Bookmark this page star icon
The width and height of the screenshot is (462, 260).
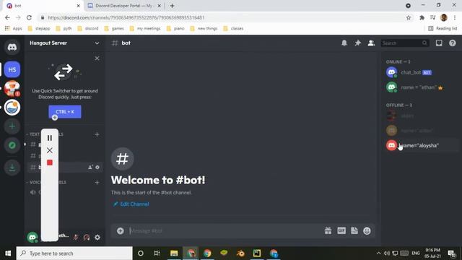point(409,17)
